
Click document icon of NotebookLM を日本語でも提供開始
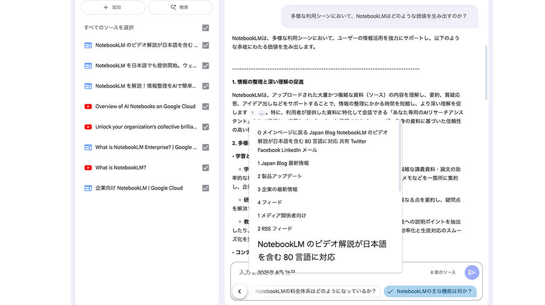tap(88, 65)
